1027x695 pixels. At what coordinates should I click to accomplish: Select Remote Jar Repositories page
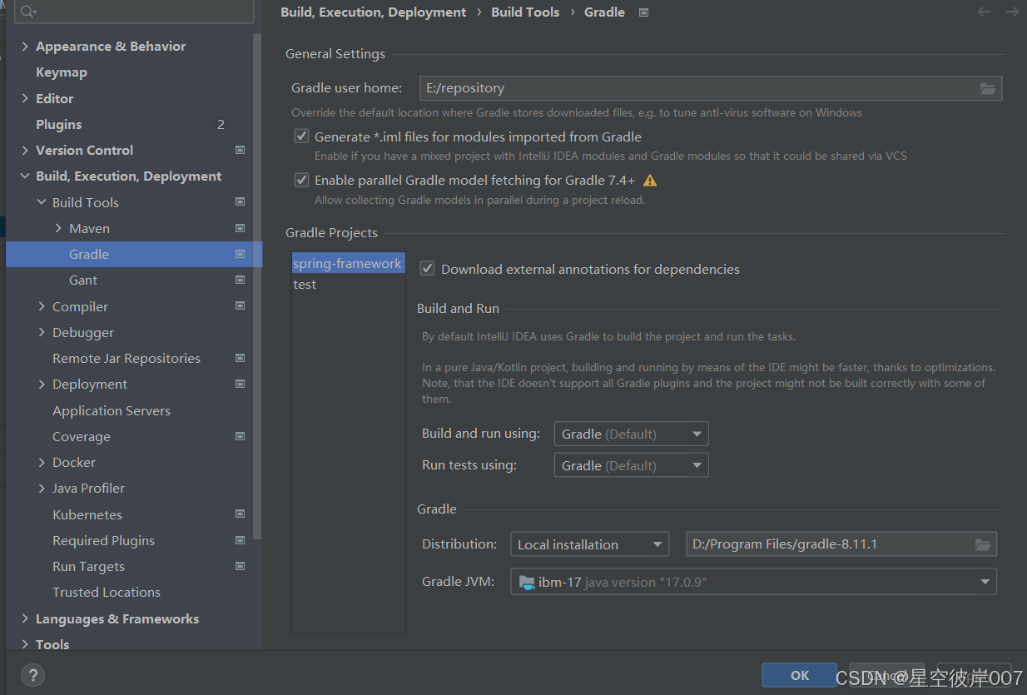(x=127, y=358)
